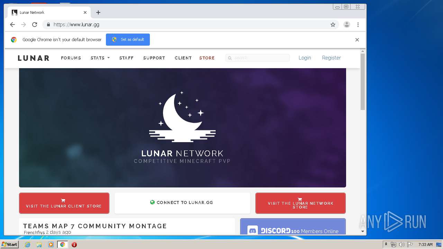This screenshot has height=249, width=443.
Task: Reload the Lunar Network page
Action: pyautogui.click(x=35, y=25)
